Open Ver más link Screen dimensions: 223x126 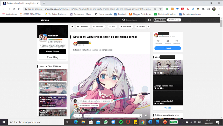[x=168, y=108]
